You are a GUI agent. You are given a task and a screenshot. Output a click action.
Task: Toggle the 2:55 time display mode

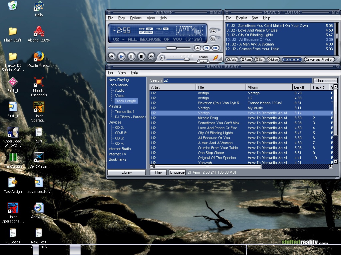(x=124, y=31)
